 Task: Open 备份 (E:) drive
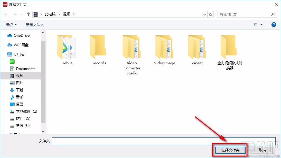pos(20,126)
